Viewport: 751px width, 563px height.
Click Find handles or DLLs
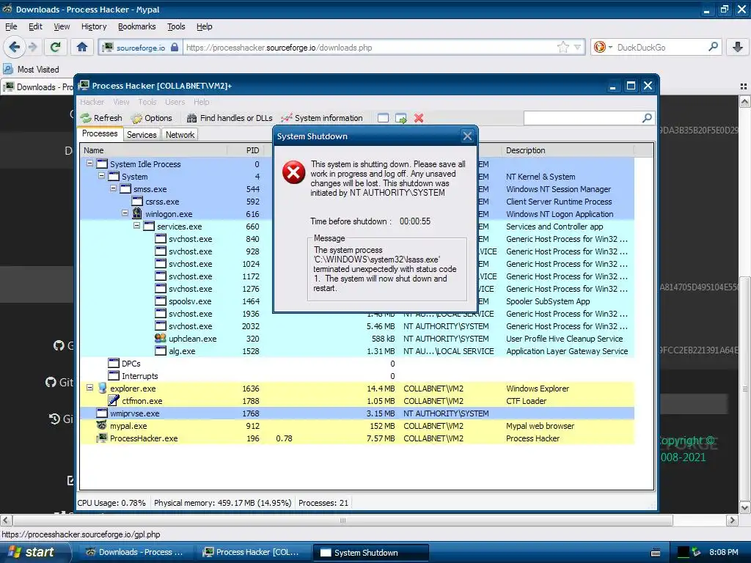point(230,118)
